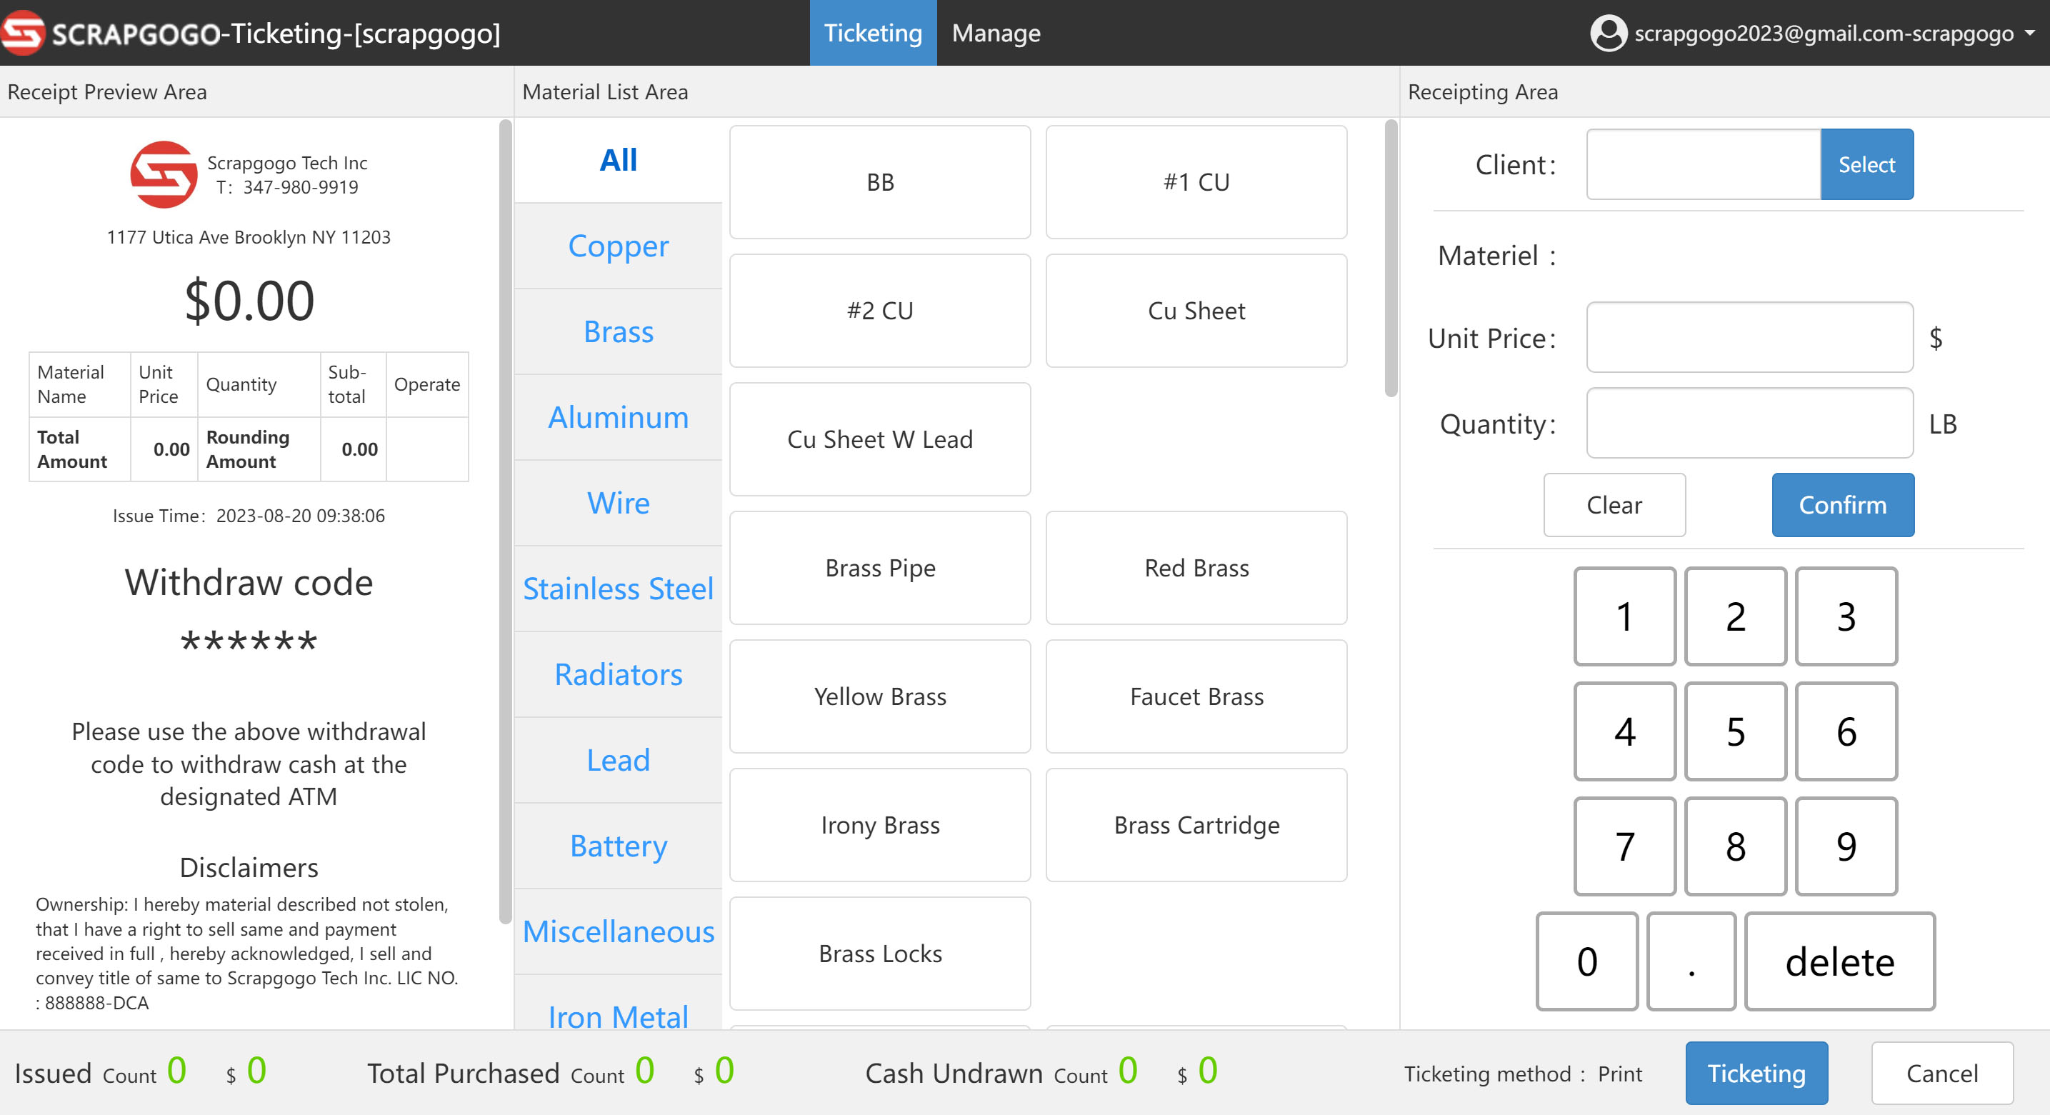Select the #1 CU material
This screenshot has width=2050, height=1115.
pyautogui.click(x=1196, y=182)
